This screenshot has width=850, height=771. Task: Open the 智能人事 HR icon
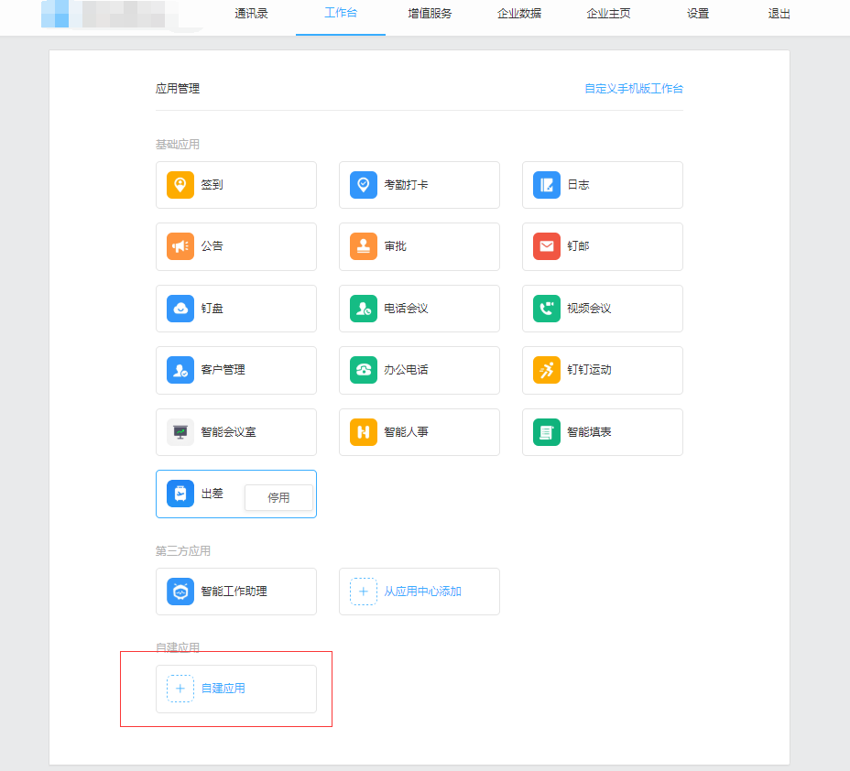364,432
